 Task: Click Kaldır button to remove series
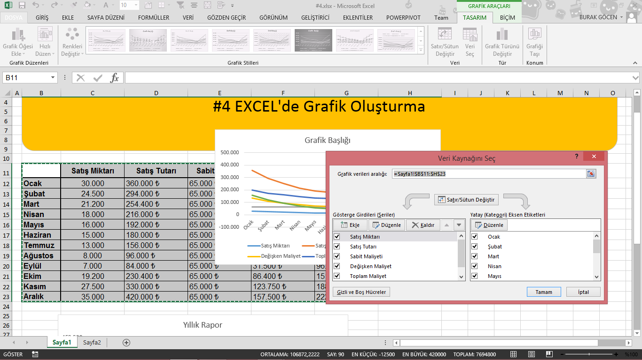click(423, 225)
